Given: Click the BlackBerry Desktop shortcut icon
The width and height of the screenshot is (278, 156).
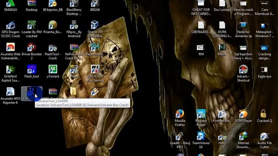Looking at the screenshot, I should click(74, 3).
